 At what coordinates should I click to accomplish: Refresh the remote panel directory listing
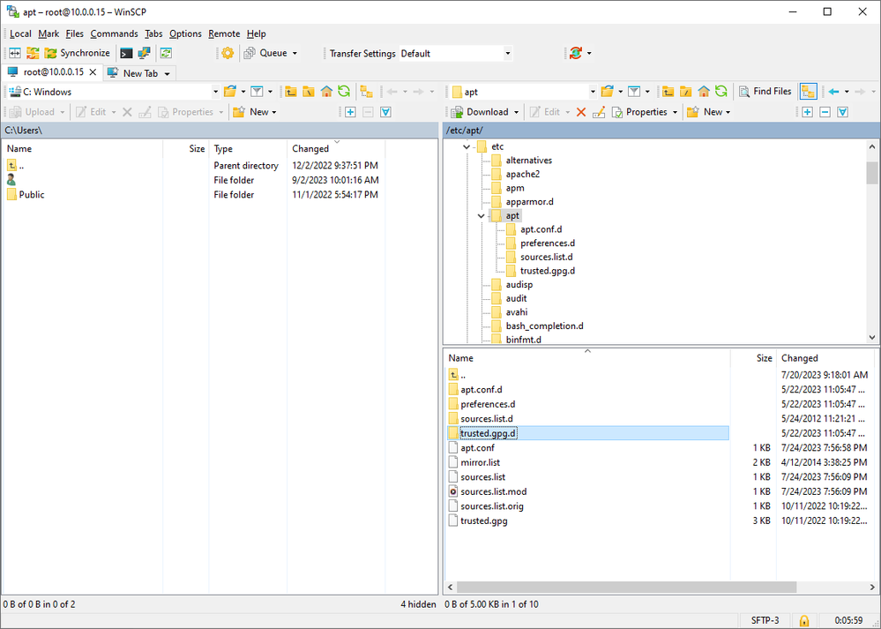coord(721,91)
